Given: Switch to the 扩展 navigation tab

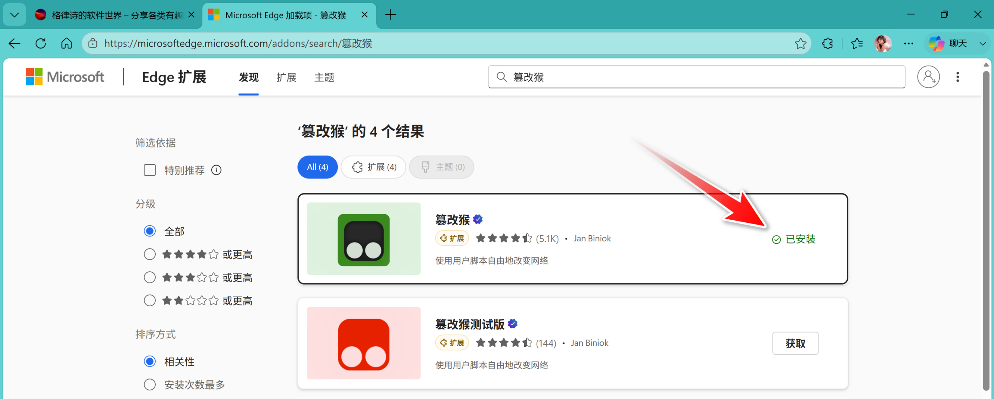Looking at the screenshot, I should coord(286,77).
